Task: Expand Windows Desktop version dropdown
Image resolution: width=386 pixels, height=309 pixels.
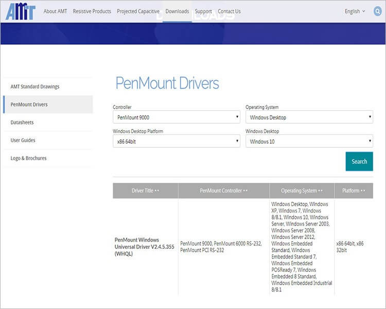Action: (x=309, y=141)
